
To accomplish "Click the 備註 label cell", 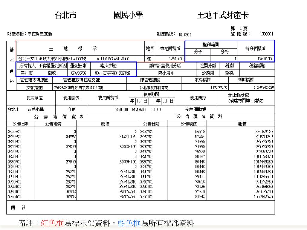I will coord(18,207).
